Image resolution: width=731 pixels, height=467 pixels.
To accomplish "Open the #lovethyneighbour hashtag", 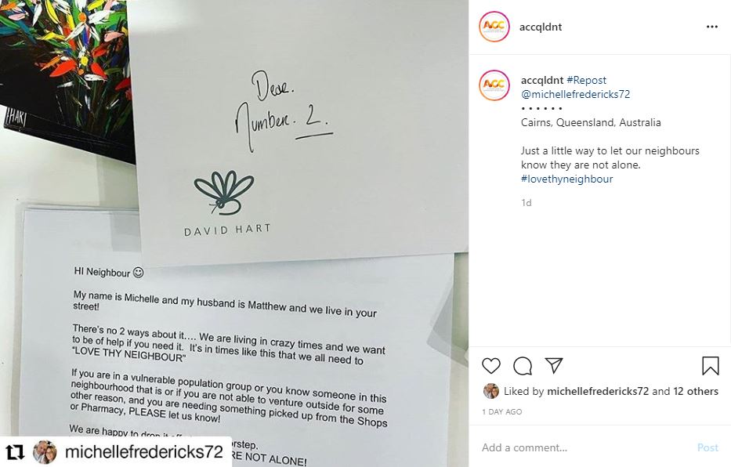I will click(x=567, y=179).
